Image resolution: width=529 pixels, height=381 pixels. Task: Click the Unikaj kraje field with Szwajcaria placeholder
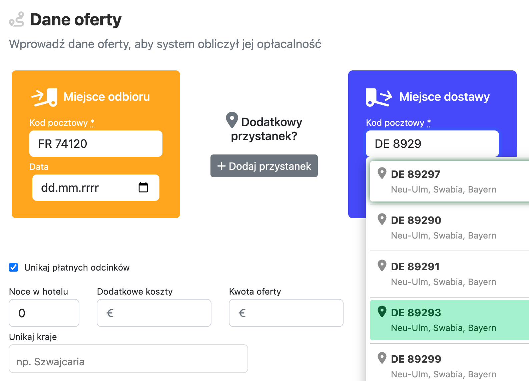[x=128, y=359]
